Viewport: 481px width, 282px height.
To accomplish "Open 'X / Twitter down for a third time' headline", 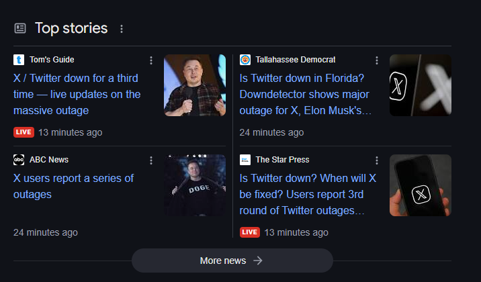I will click(77, 94).
